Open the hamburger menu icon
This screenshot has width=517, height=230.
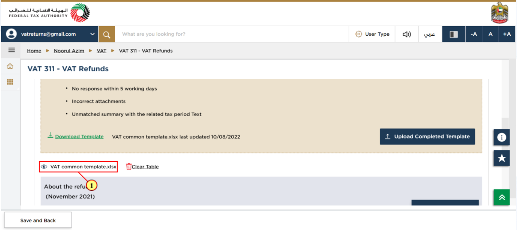pos(11,50)
